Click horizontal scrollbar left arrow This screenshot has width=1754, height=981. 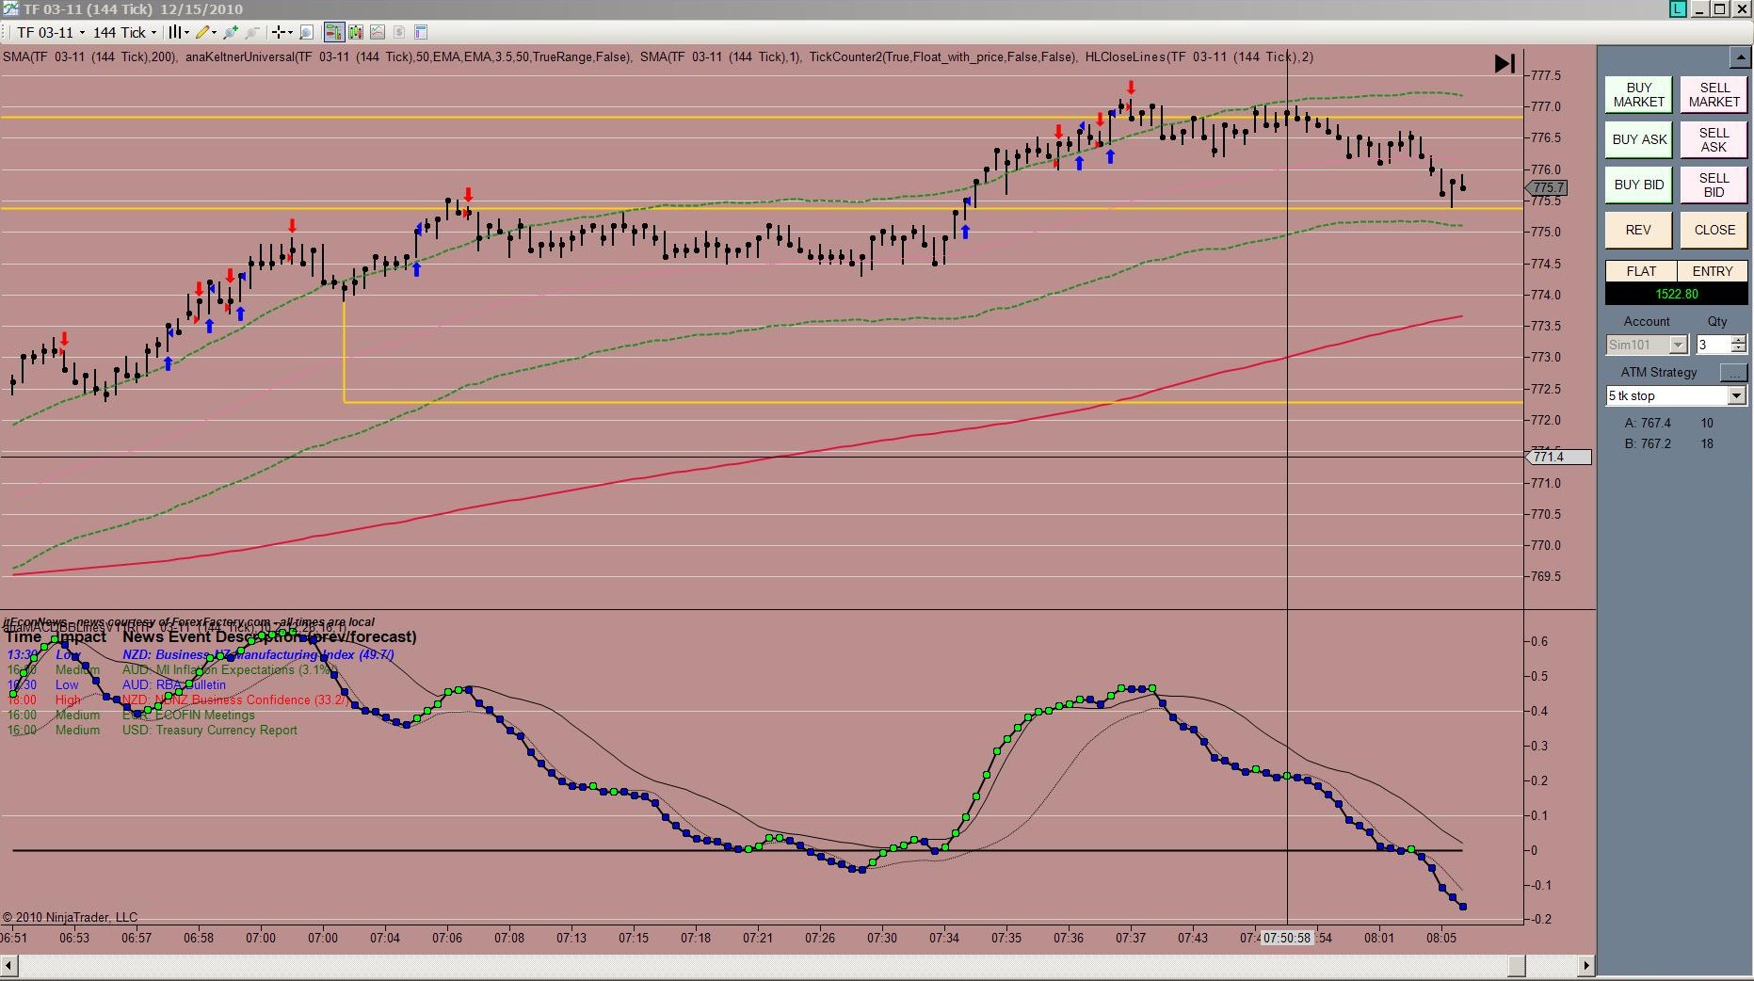click(8, 965)
